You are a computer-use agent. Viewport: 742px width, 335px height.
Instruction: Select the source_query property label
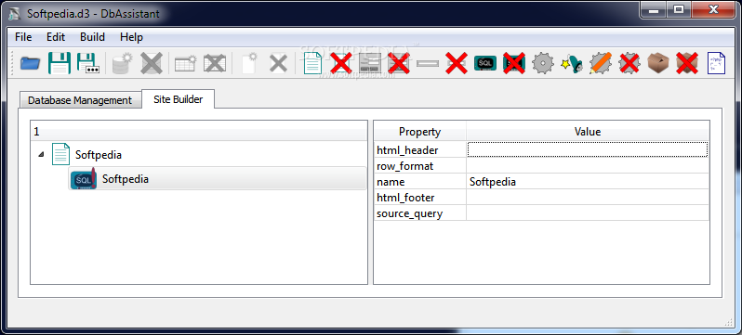pos(409,213)
